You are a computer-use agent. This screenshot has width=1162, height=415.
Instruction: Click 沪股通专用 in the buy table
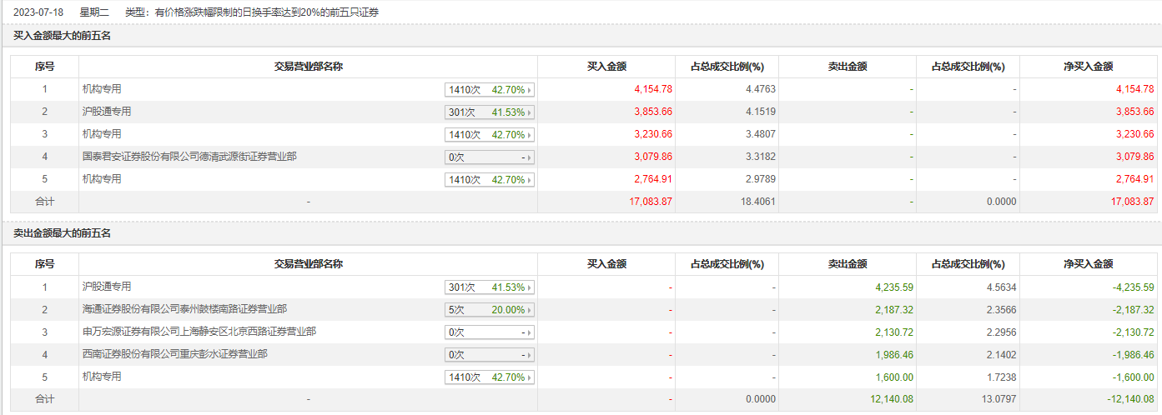[x=106, y=112]
